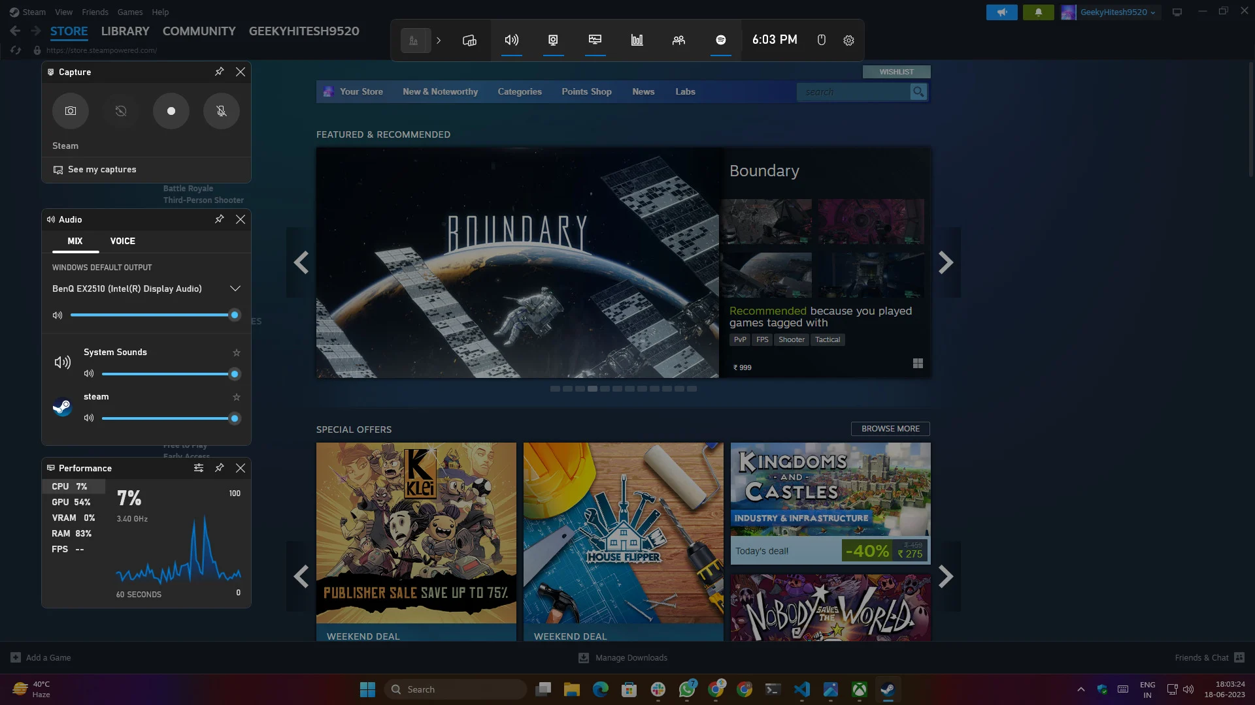Image resolution: width=1255 pixels, height=705 pixels.
Task: Take a screenshot in Capture widget
Action: (71, 111)
